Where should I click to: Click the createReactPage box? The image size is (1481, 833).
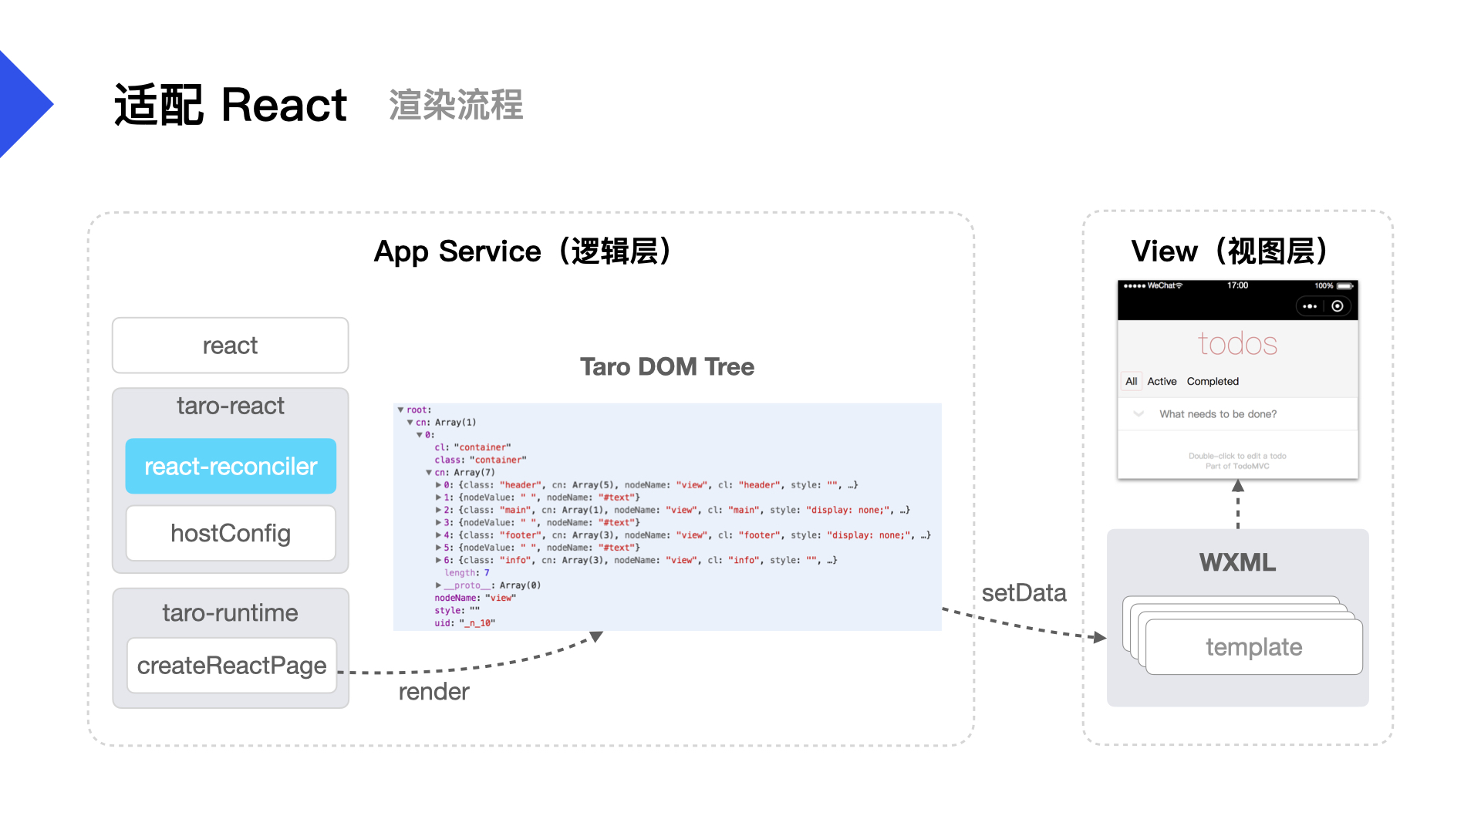click(231, 665)
